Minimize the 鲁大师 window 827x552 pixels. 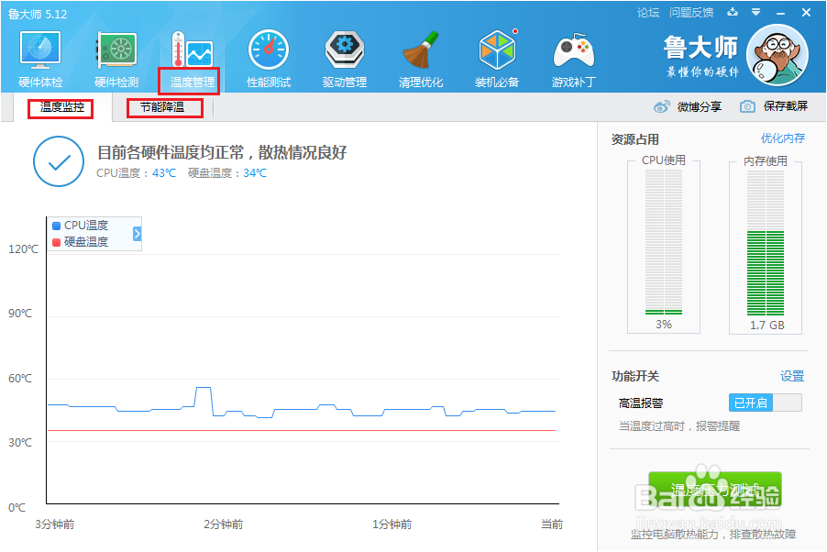[x=780, y=13]
